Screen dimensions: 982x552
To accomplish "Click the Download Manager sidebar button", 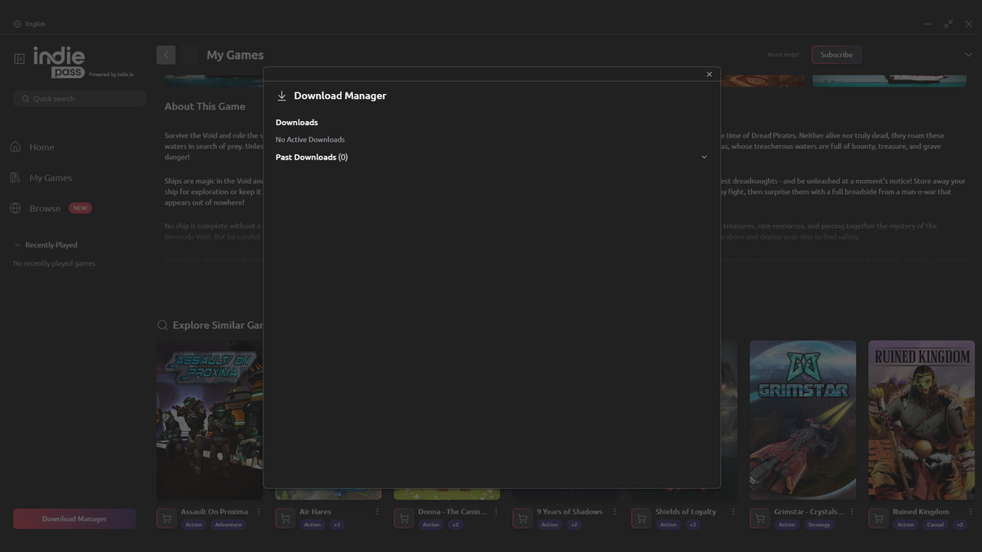I will pos(74,518).
